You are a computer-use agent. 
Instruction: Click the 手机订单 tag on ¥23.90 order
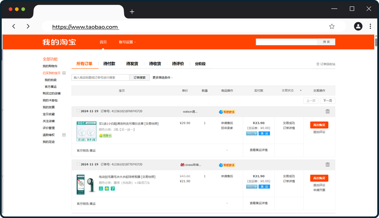coord(252,134)
